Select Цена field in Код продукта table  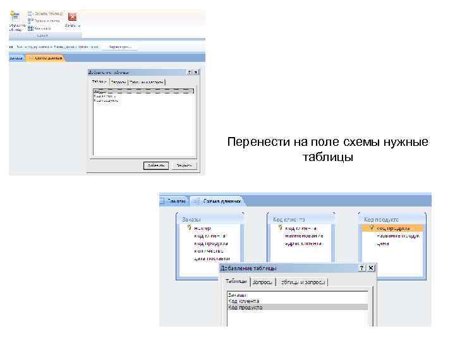[x=383, y=244]
